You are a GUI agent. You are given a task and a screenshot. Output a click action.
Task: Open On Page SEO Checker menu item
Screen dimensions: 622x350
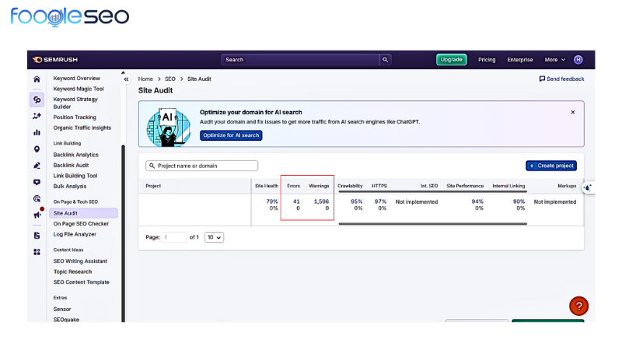(81, 224)
